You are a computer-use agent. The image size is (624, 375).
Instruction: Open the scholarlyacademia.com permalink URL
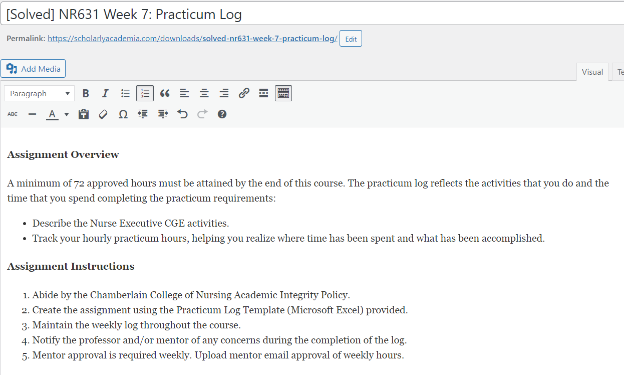point(192,39)
